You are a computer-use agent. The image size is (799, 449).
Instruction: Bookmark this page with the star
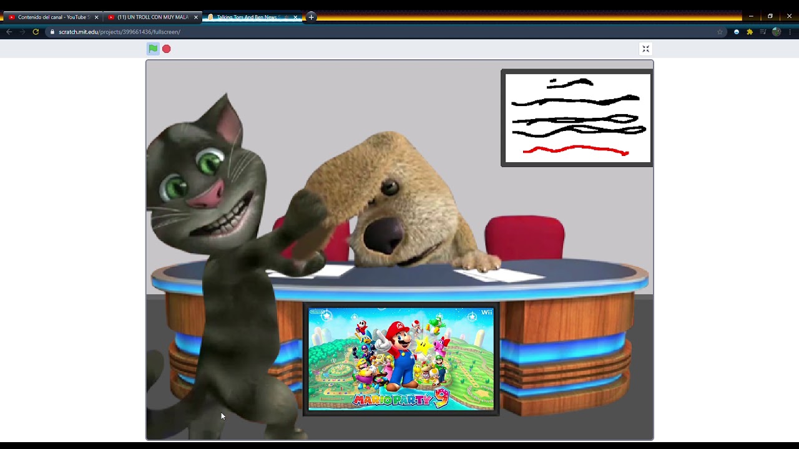point(720,32)
